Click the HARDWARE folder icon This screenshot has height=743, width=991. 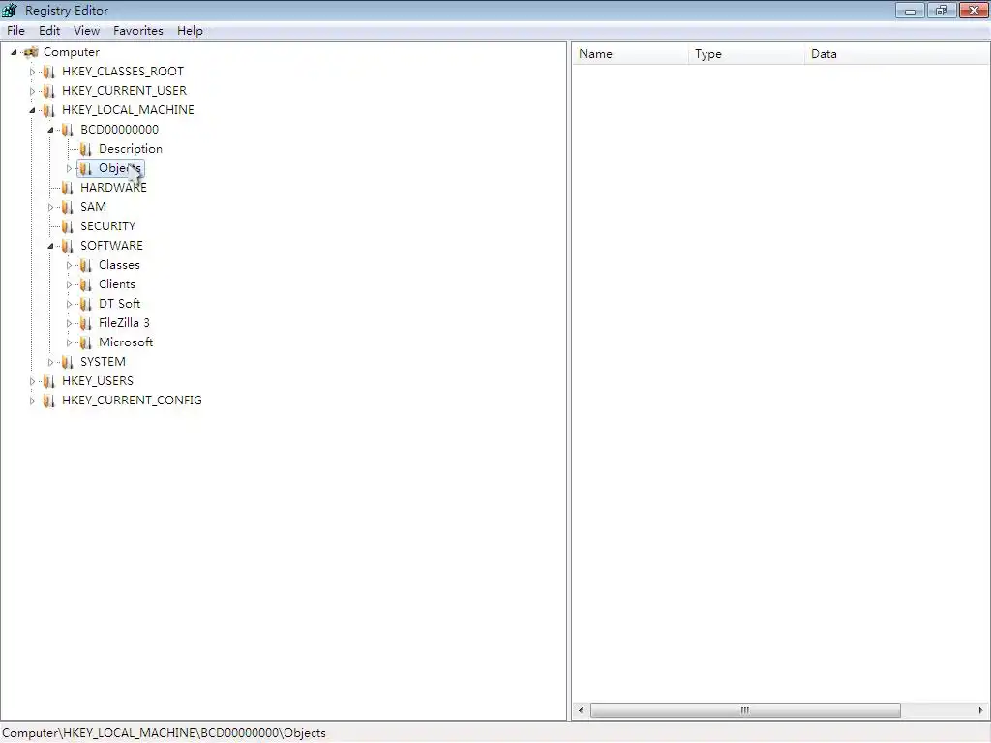(x=67, y=189)
